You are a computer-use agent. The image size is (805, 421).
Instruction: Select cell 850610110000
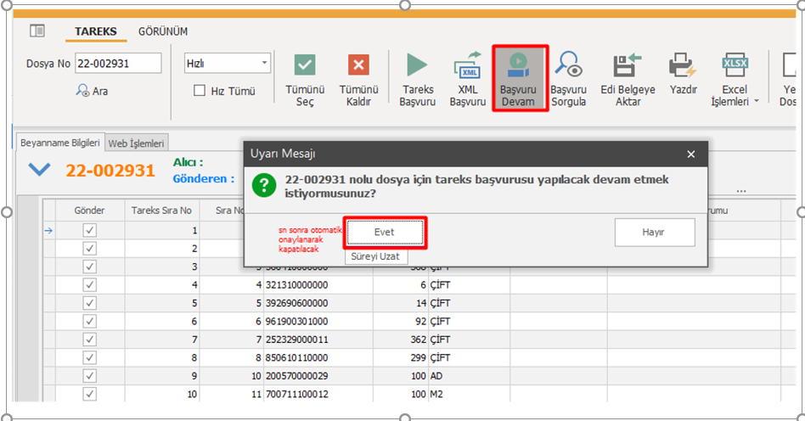(x=318, y=358)
